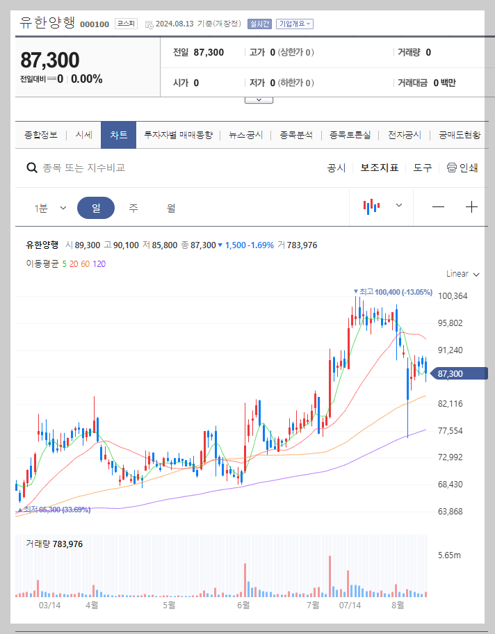
Task: Switch to the 시세 tab
Action: (83, 136)
